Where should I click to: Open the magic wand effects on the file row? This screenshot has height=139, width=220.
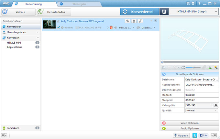[140, 21]
